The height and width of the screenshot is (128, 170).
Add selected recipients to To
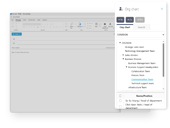coord(120,20)
